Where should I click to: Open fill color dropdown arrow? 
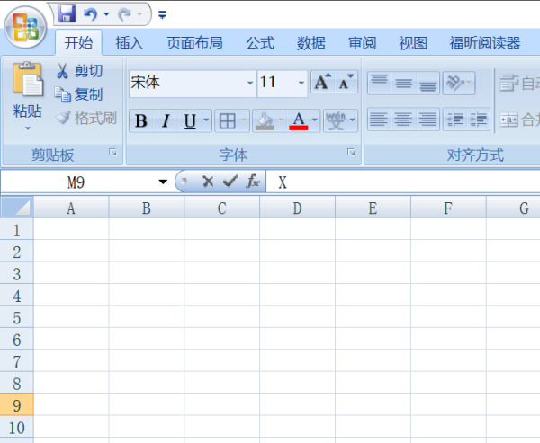coord(281,120)
